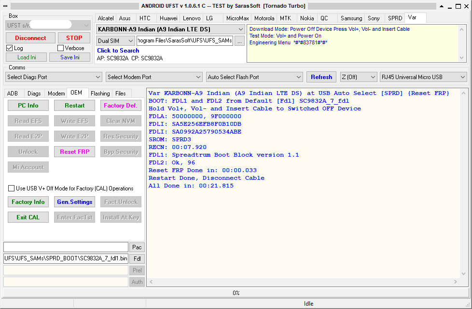Open the Flashing tab
Image resolution: width=472 pixels, height=309 pixels.
coord(100,94)
